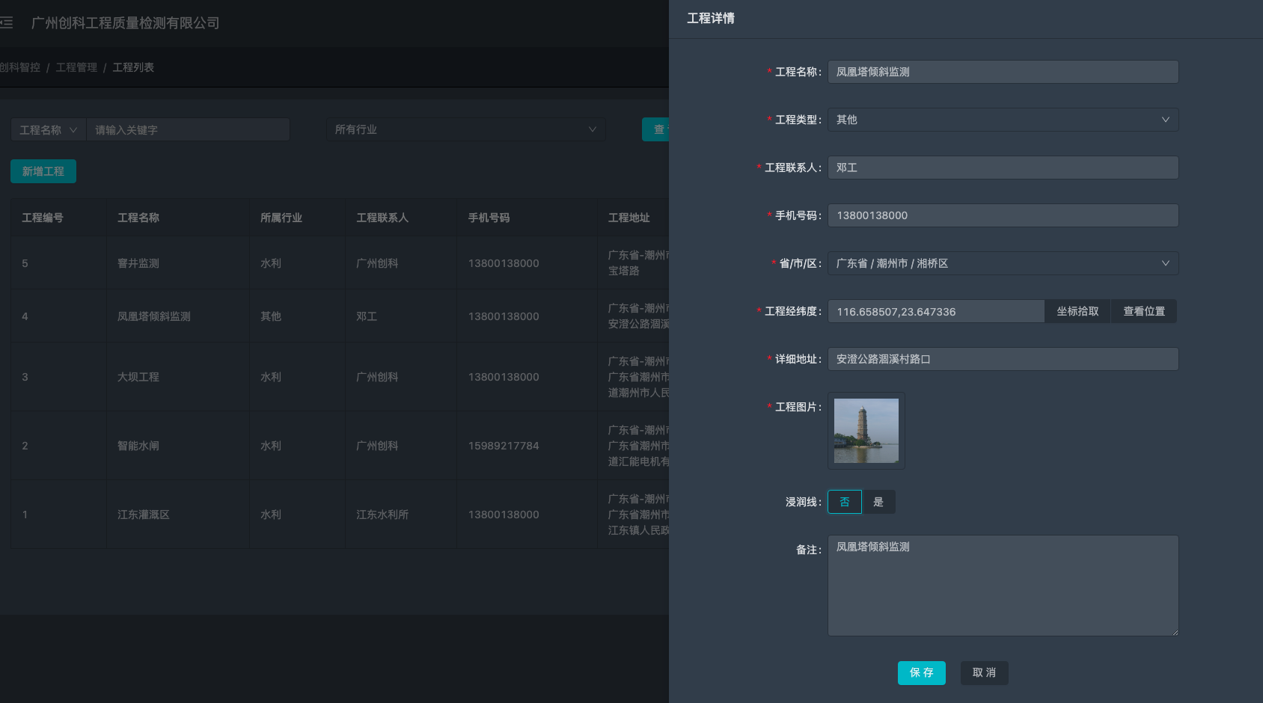1263x703 pixels.
Task: Click the 工程经纬度 coordinates input
Action: pos(935,310)
